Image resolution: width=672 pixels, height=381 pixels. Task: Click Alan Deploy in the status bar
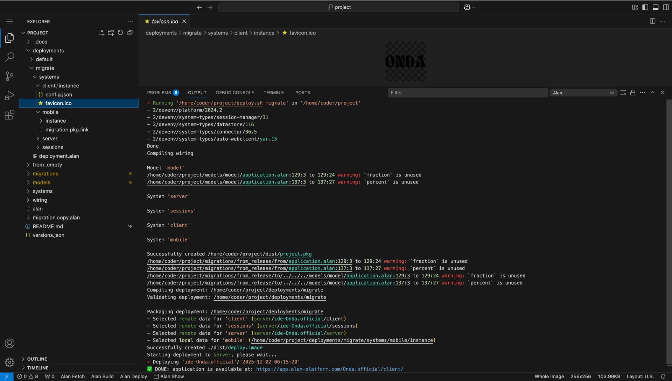pos(133,376)
